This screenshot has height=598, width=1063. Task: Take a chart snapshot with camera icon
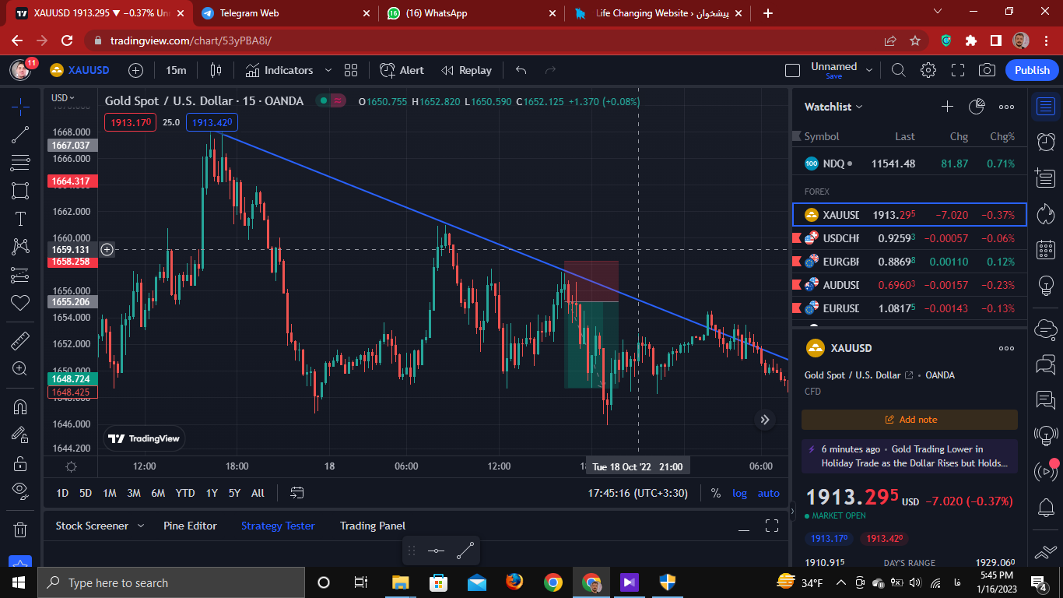[987, 70]
